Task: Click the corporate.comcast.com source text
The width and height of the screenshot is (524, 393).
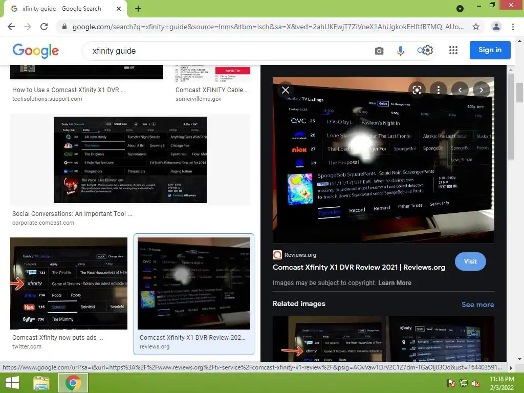Action: [x=43, y=223]
